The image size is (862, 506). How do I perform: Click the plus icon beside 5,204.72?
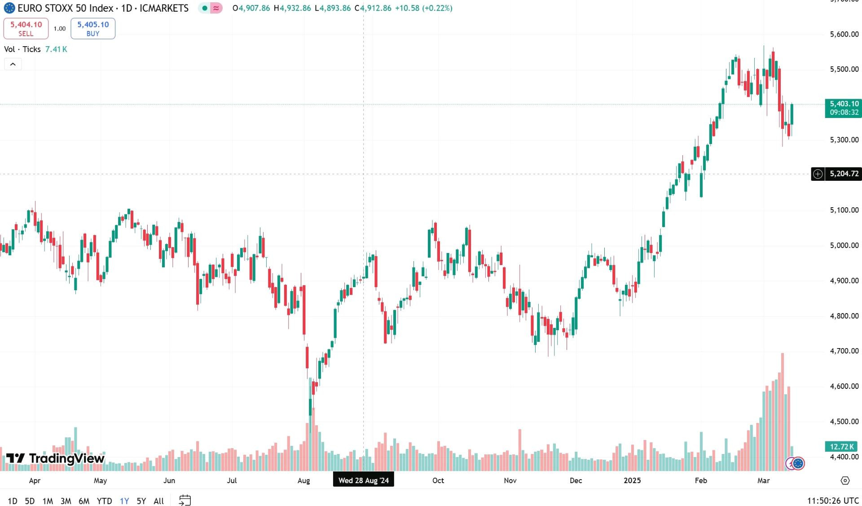click(x=818, y=174)
